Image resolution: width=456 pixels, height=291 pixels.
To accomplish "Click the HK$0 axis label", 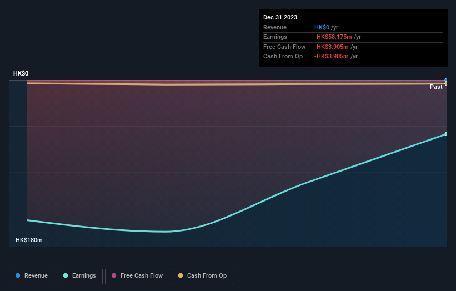I will click(21, 73).
